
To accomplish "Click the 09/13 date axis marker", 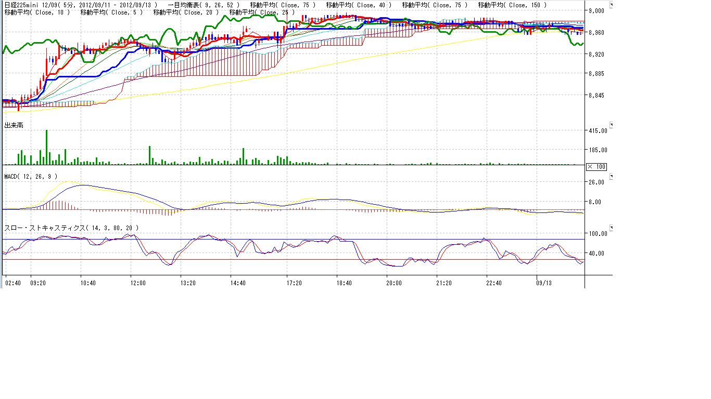I will pos(543,283).
